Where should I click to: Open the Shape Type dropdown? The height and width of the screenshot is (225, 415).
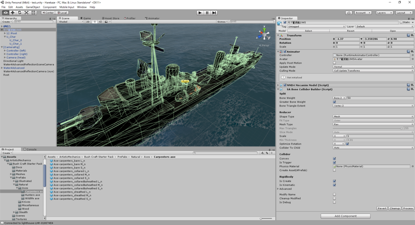pyautogui.click(x=373, y=116)
